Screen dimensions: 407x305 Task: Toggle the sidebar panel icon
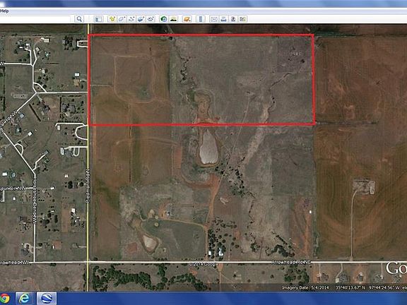point(99,19)
